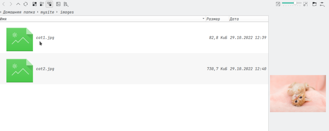This screenshot has height=131, width=329.
Task: Go up to the parent folder
Action: tap(18, 4)
